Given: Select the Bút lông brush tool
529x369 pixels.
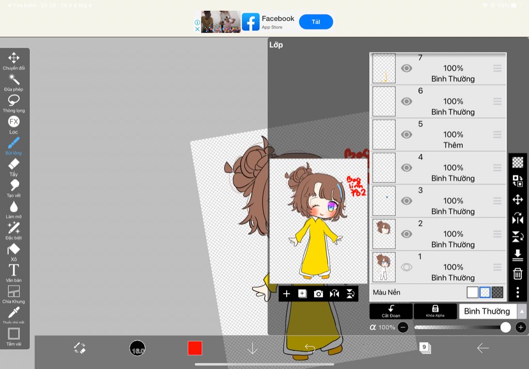Looking at the screenshot, I should point(13,146).
